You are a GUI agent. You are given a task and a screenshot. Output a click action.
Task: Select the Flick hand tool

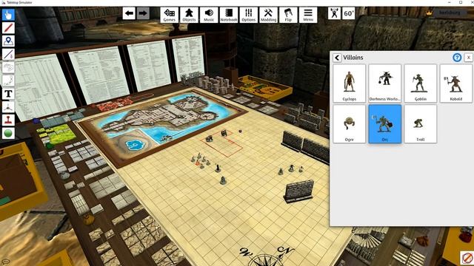click(x=8, y=67)
